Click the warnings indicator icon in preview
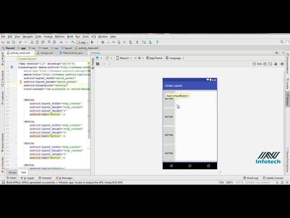 tap(282, 64)
